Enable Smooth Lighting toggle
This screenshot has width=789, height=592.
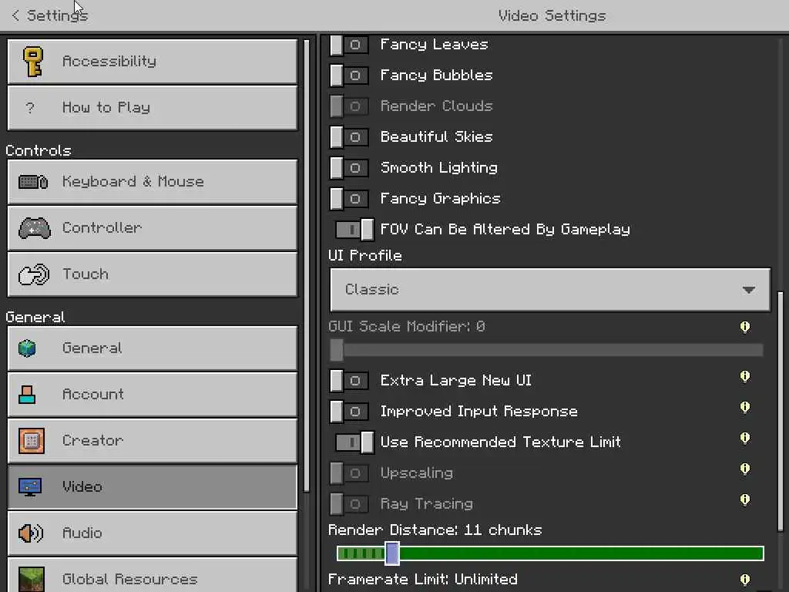(349, 168)
